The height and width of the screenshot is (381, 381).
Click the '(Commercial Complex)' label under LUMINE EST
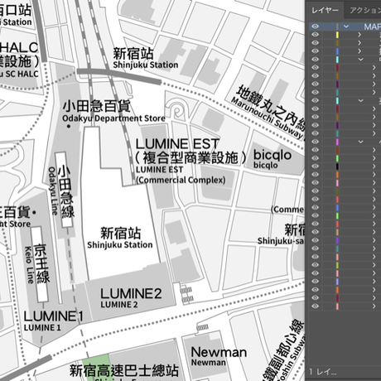[x=181, y=180]
